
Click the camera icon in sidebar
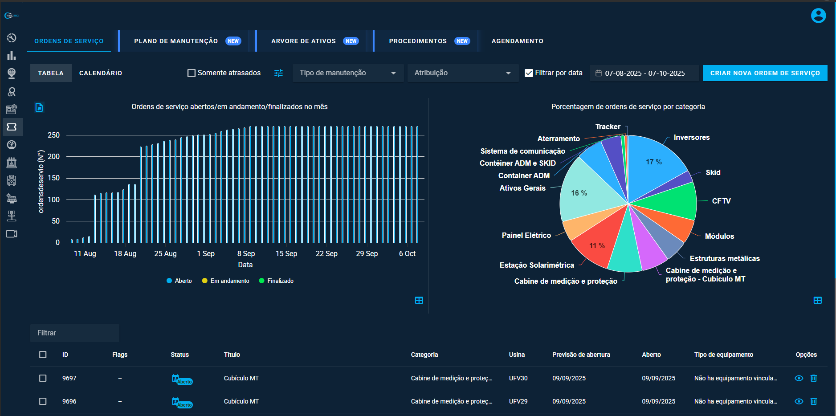coord(12,234)
